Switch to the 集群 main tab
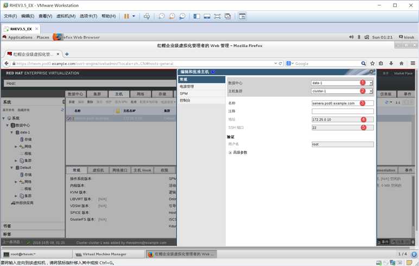This screenshot has height=266, width=419. 97,94
